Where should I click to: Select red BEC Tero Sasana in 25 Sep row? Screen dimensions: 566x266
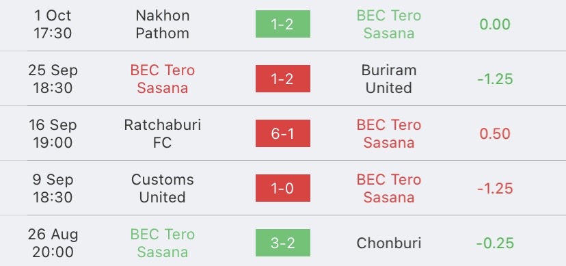tap(163, 79)
